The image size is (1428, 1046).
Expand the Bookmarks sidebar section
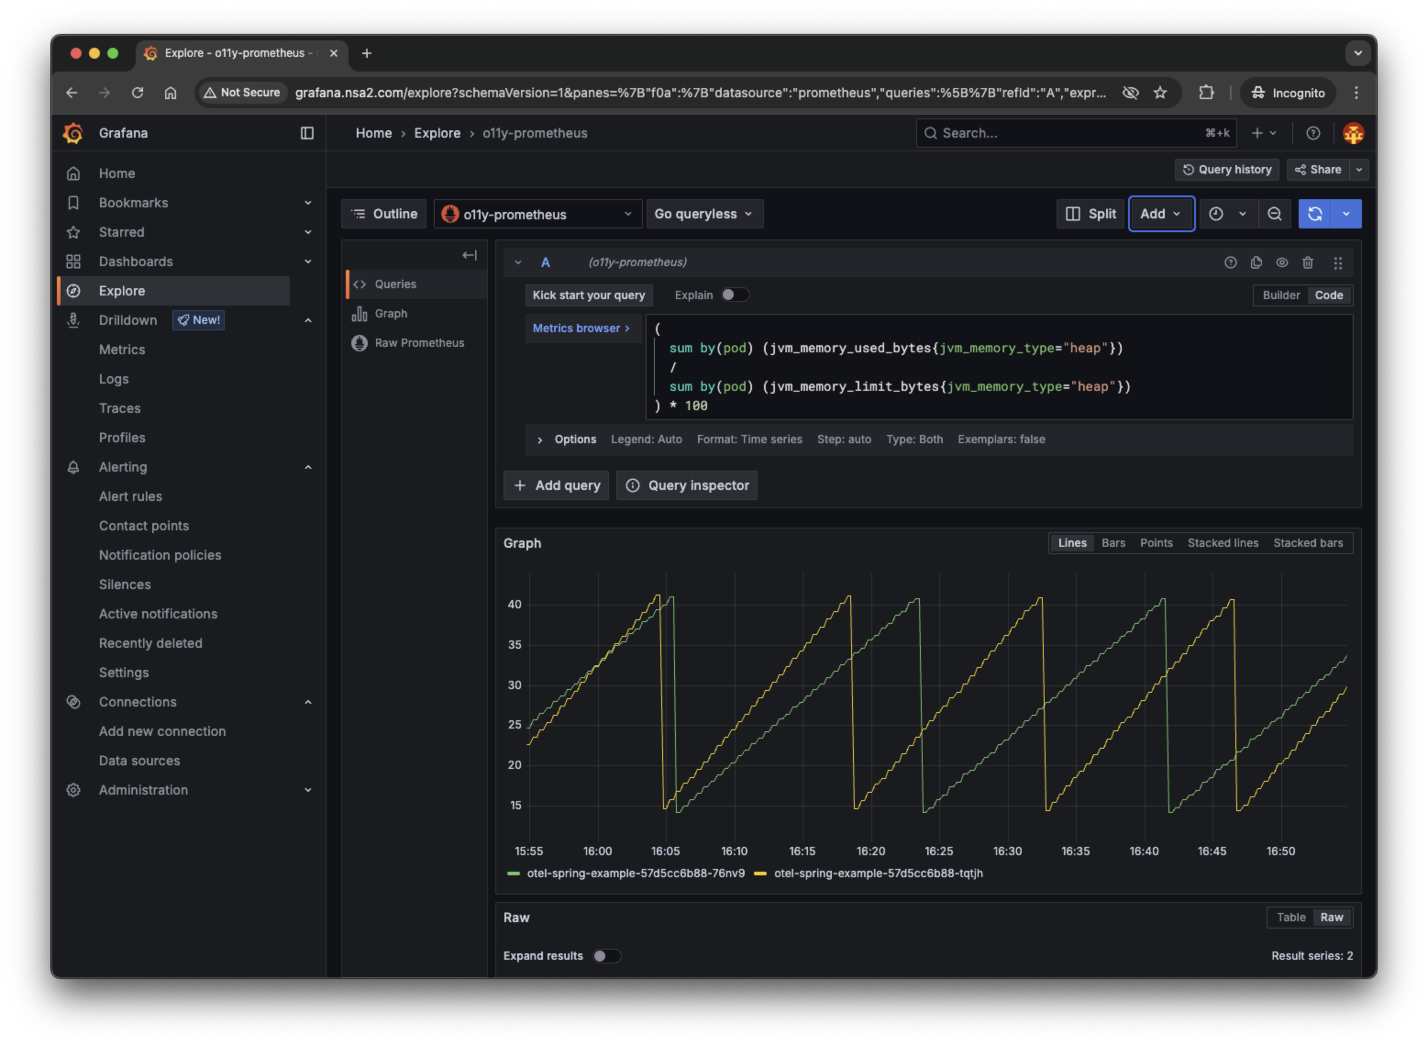[308, 203]
